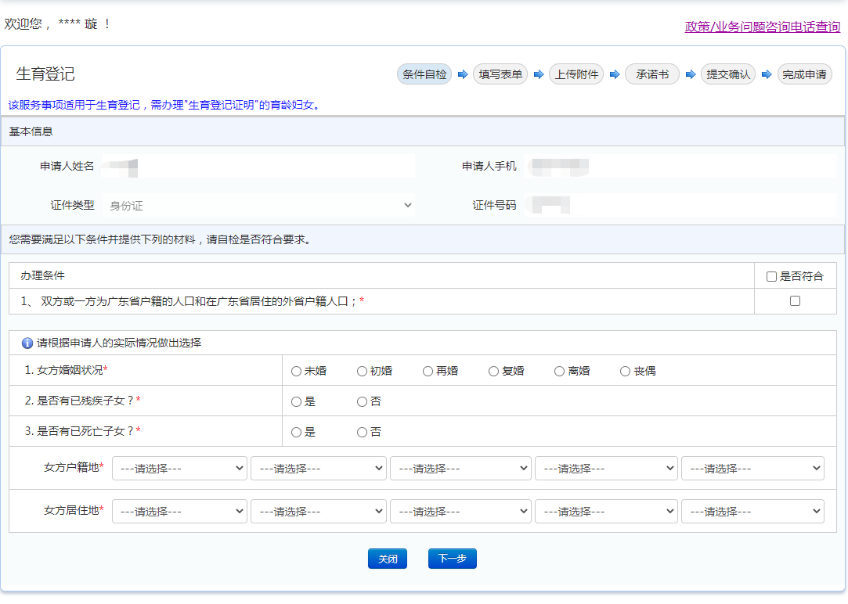Select 否 for 是否有已死亡子女
The image size is (848, 604).
pyautogui.click(x=362, y=432)
